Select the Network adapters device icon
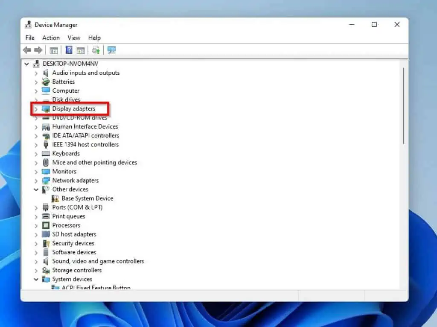 pos(46,180)
